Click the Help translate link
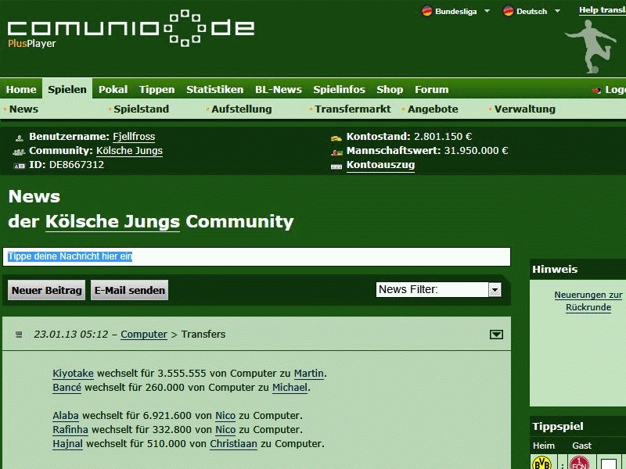Image resolution: width=626 pixels, height=469 pixels. pyautogui.click(x=603, y=10)
